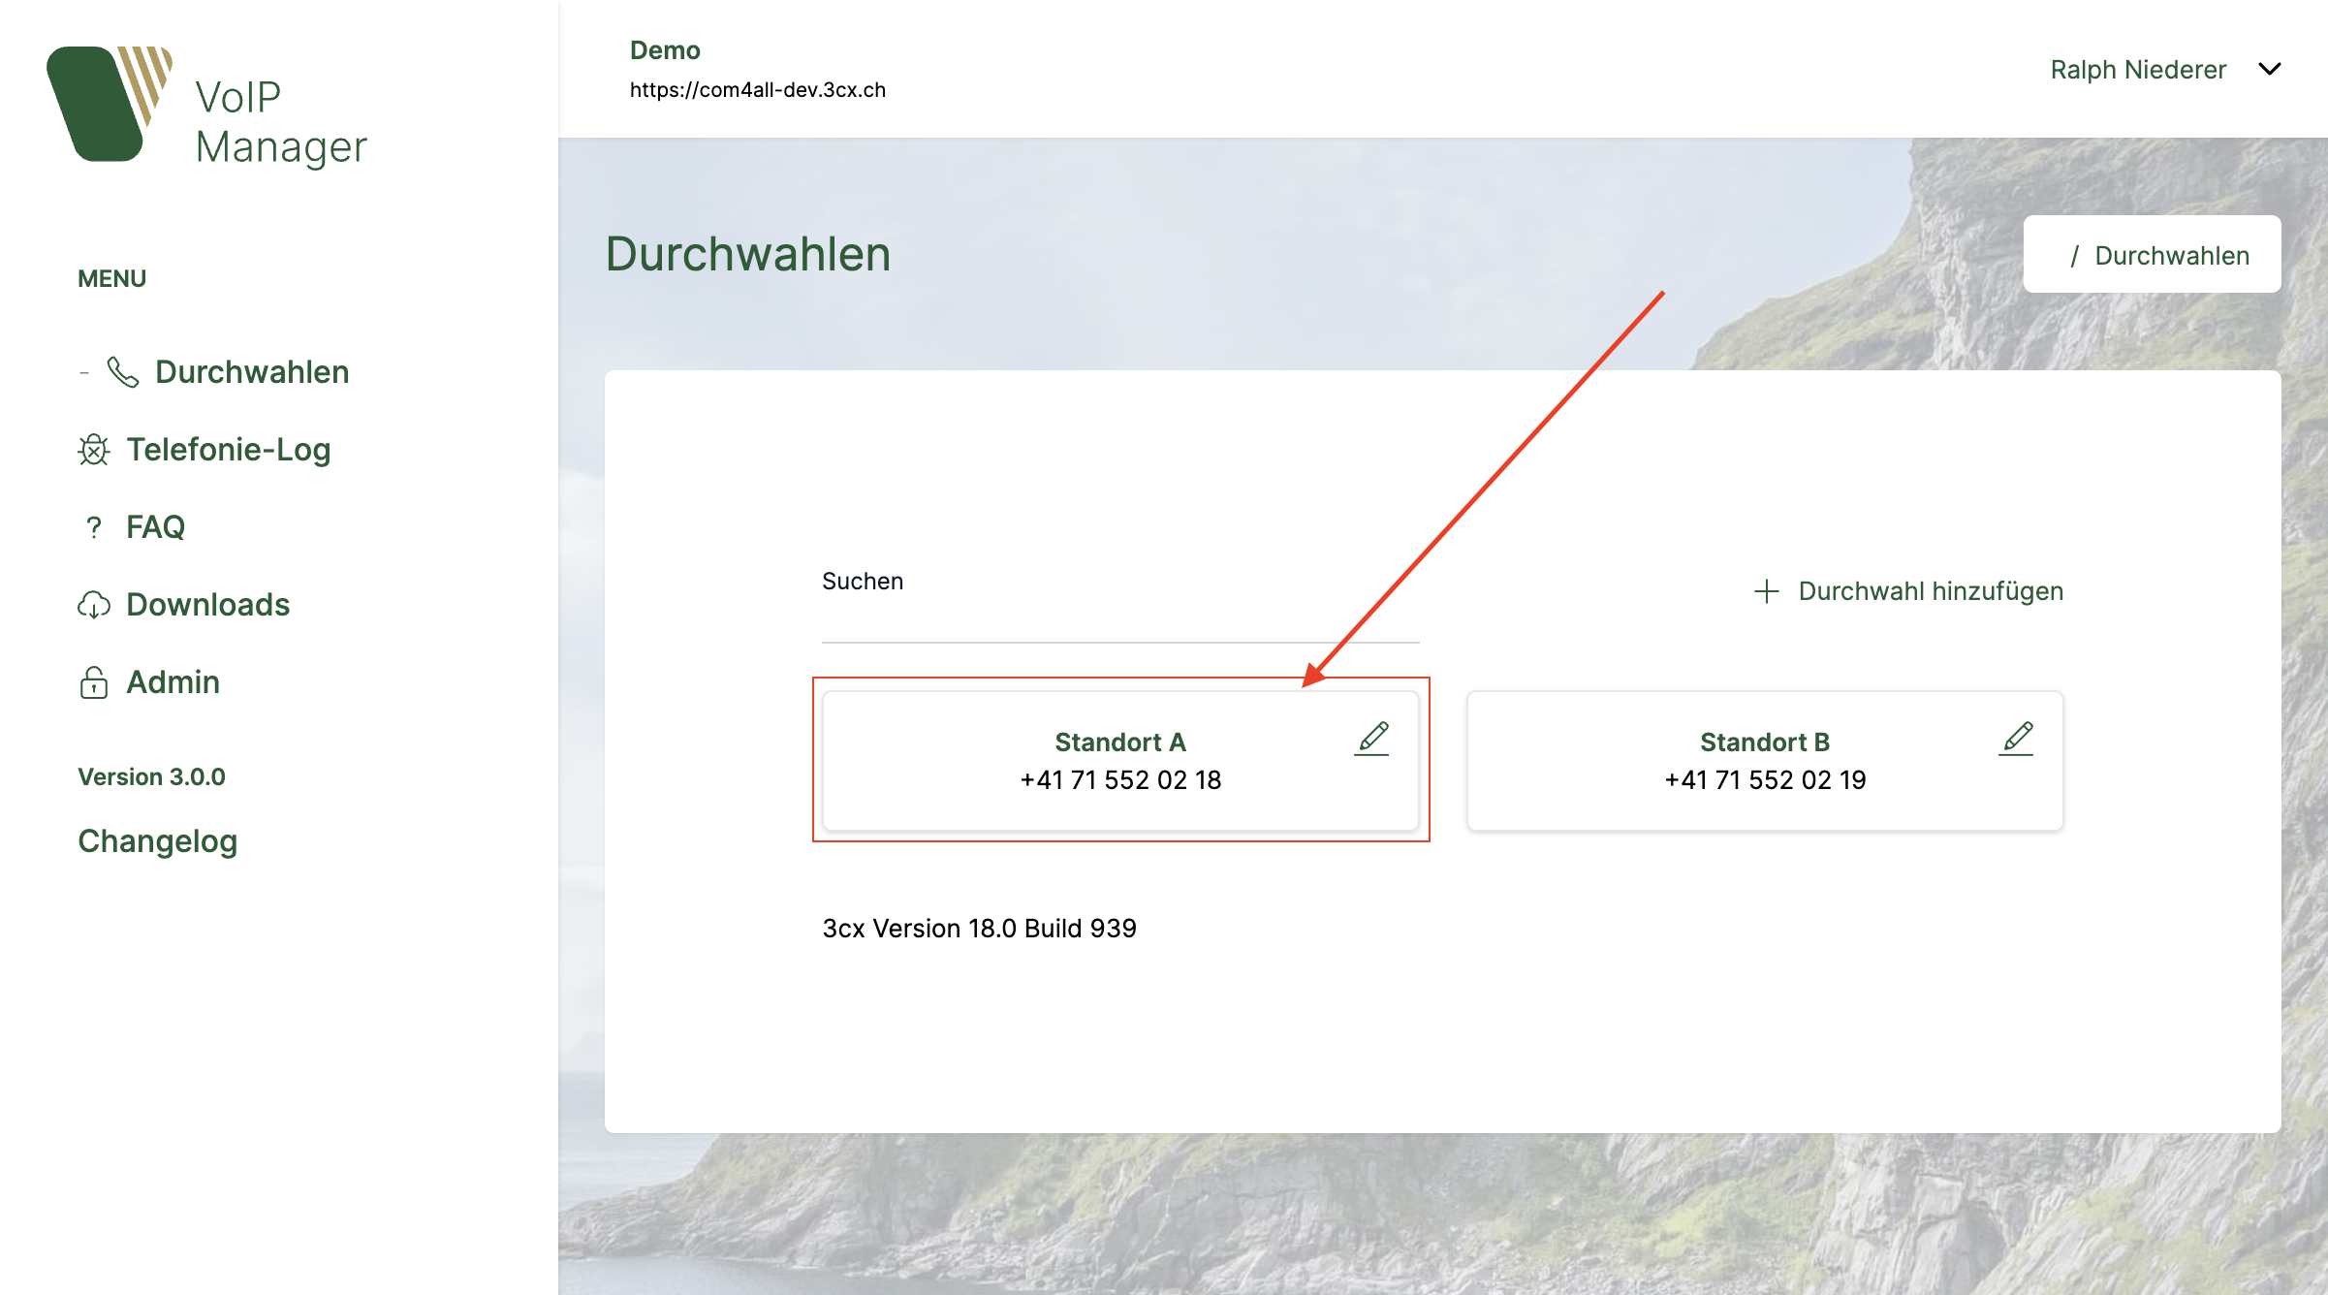Click the lock icon for Admin

(94, 682)
